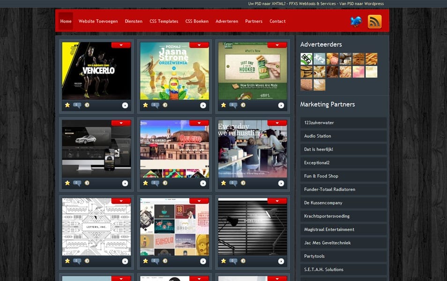Screen dimensions: 447x281
Task: Open the Twitter bird icon
Action: tap(356, 22)
